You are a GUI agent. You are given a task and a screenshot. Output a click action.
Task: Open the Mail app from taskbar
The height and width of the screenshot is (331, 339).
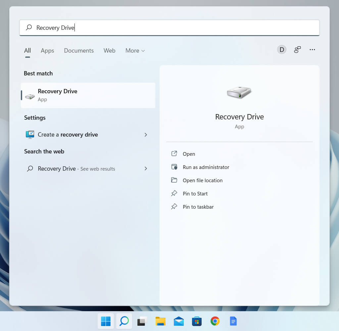coord(178,321)
